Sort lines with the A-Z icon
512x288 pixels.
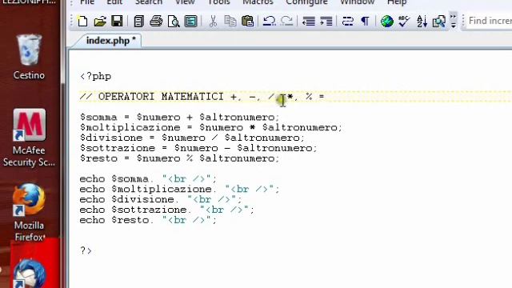422,22
